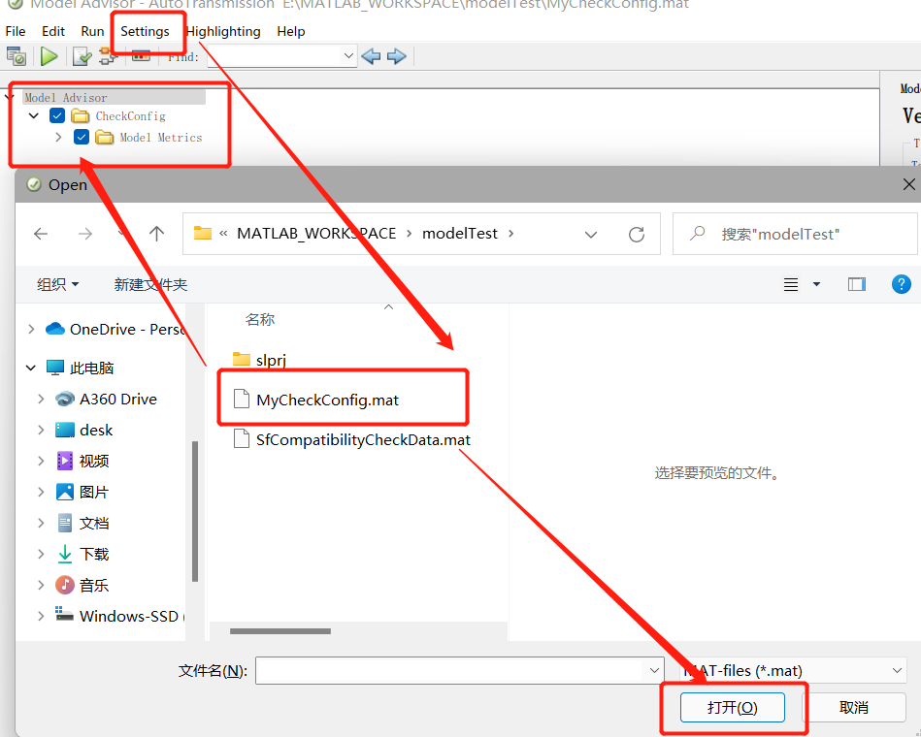Sort by the 名称 name column header

(x=260, y=320)
